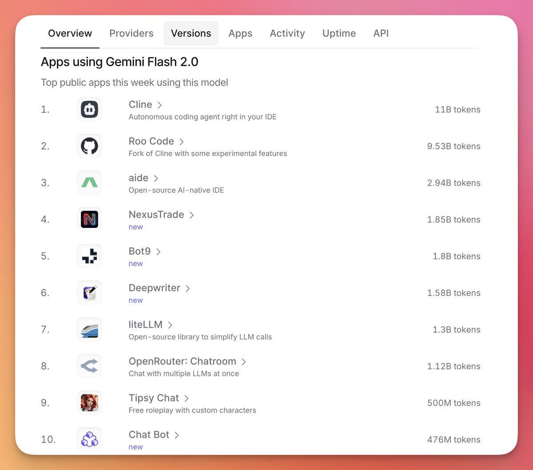Image resolution: width=533 pixels, height=470 pixels.
Task: Open the liteLLM app link
Action: click(146, 325)
